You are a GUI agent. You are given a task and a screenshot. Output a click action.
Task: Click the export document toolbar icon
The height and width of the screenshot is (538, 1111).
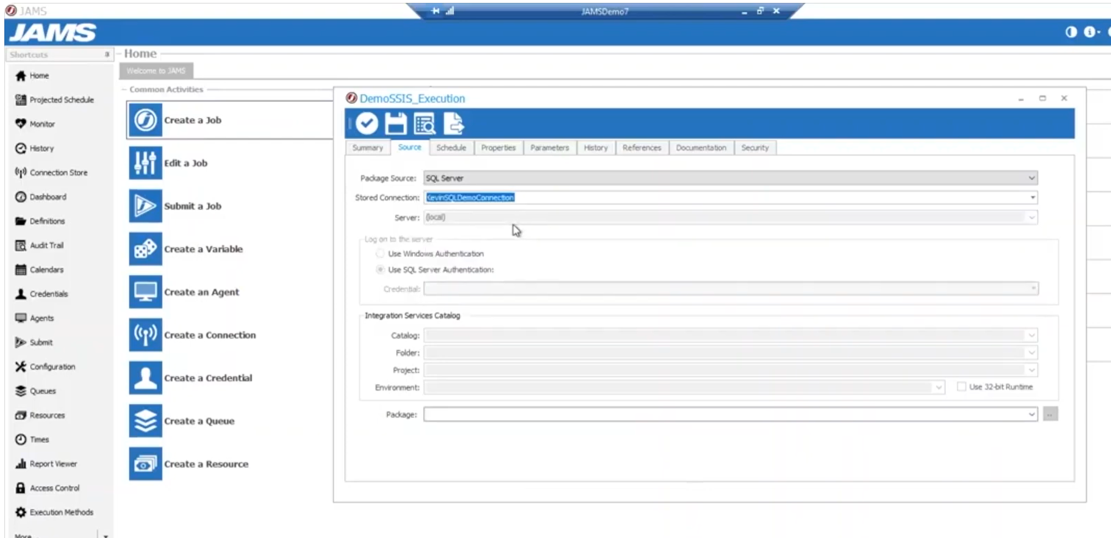[x=453, y=123]
